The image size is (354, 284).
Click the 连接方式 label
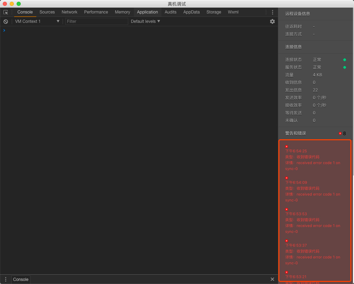(x=293, y=34)
